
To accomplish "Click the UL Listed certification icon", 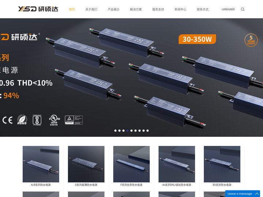I will click(54, 120).
